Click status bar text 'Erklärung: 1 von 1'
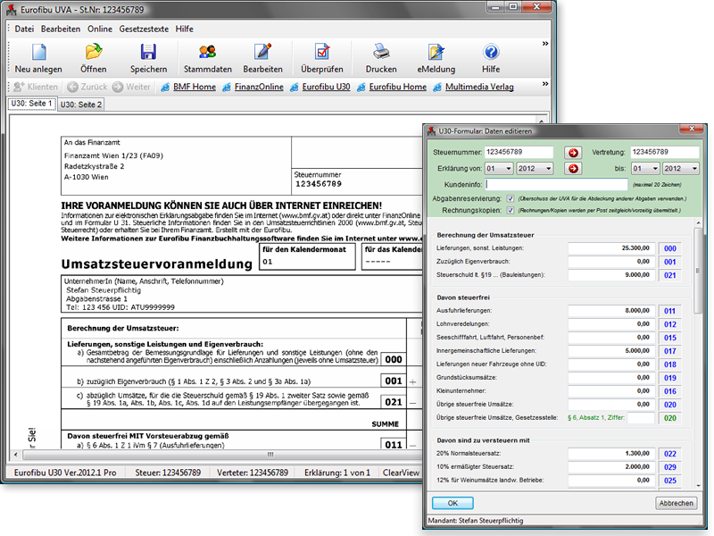 tap(337, 473)
